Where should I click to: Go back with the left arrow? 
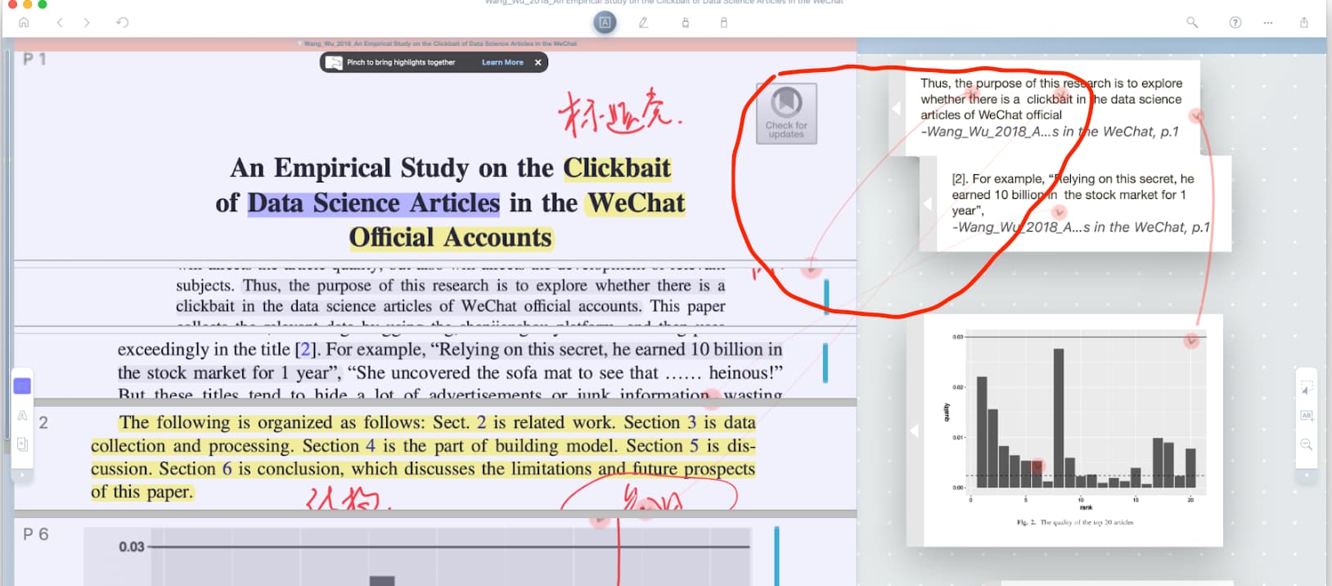click(60, 23)
